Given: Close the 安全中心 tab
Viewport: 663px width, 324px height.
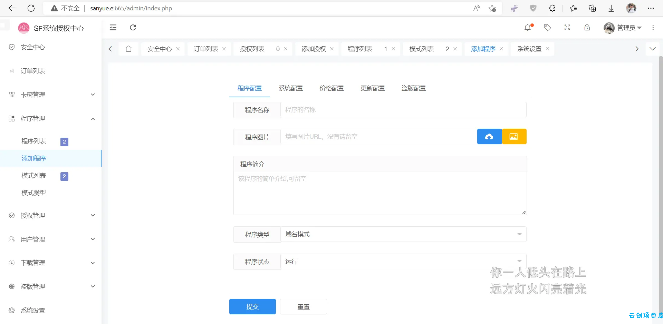Looking at the screenshot, I should tap(178, 49).
